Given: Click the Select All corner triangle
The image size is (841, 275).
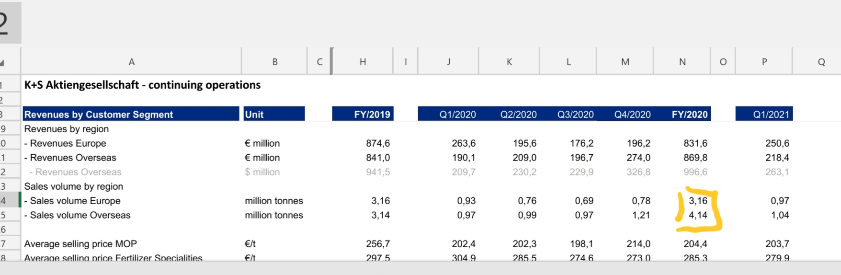Looking at the screenshot, I should click(x=3, y=62).
